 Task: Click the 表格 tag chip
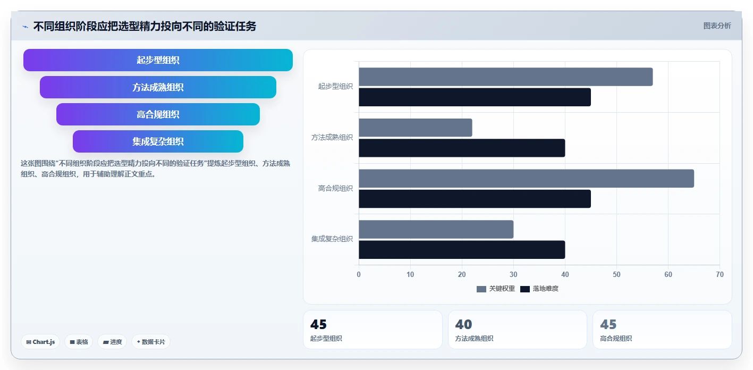tap(79, 342)
